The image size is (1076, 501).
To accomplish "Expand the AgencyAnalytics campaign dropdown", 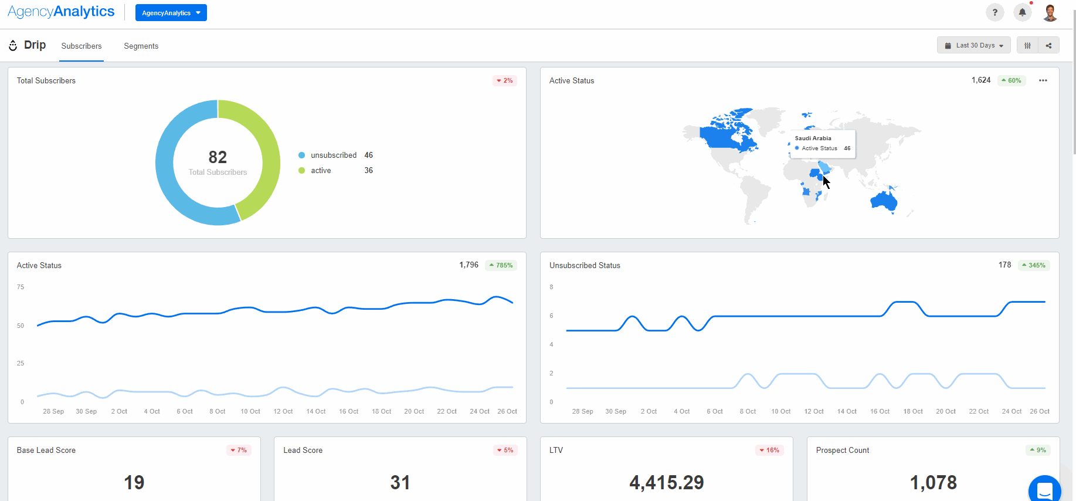I will pyautogui.click(x=171, y=13).
